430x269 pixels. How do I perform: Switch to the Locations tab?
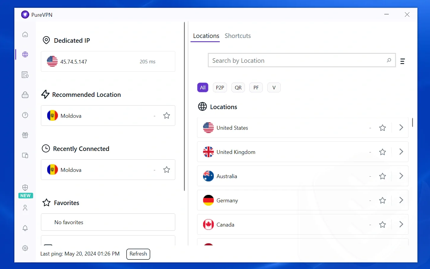(x=206, y=36)
